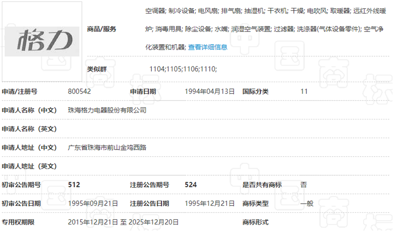Click similar group codes 1104;1105;1106;1110;
The height and width of the screenshot is (231, 393).
pyautogui.click(x=183, y=69)
